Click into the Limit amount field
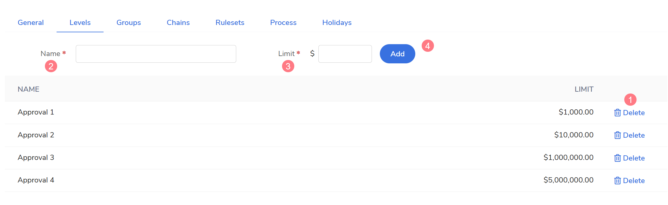The image size is (668, 205). click(x=345, y=54)
